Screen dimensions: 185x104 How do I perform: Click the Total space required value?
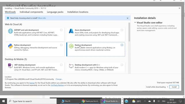click(176, 83)
